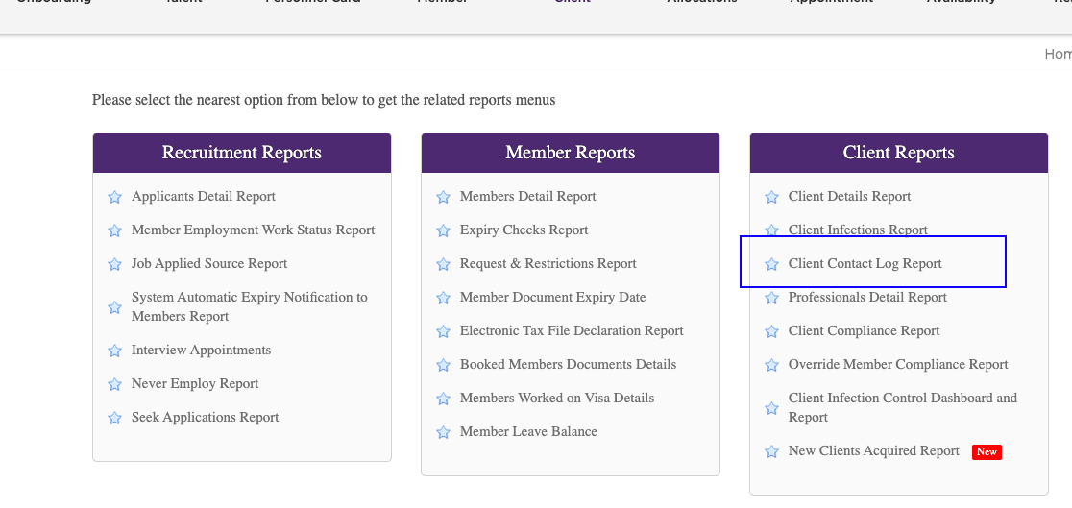Open Client Infection Control Dashboard and Report
Viewport: 1072px width, 508px height.
(902, 407)
